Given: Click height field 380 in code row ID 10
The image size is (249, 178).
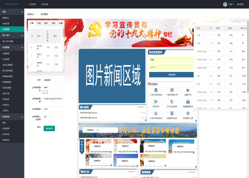Looking at the screenshot, I should pyautogui.click(x=232, y=43).
